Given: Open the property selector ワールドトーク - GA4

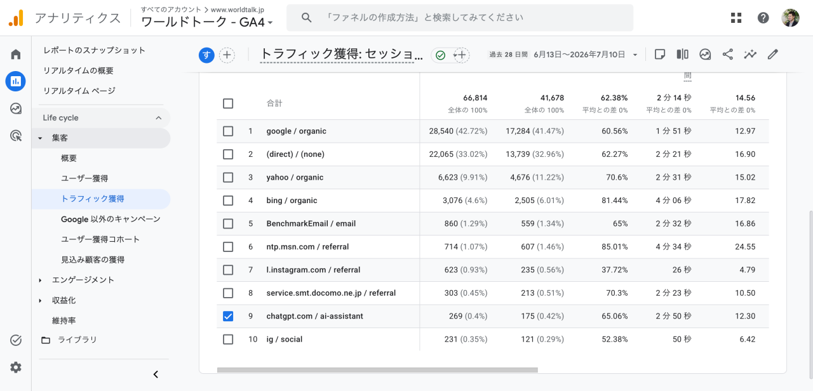Looking at the screenshot, I should (207, 22).
